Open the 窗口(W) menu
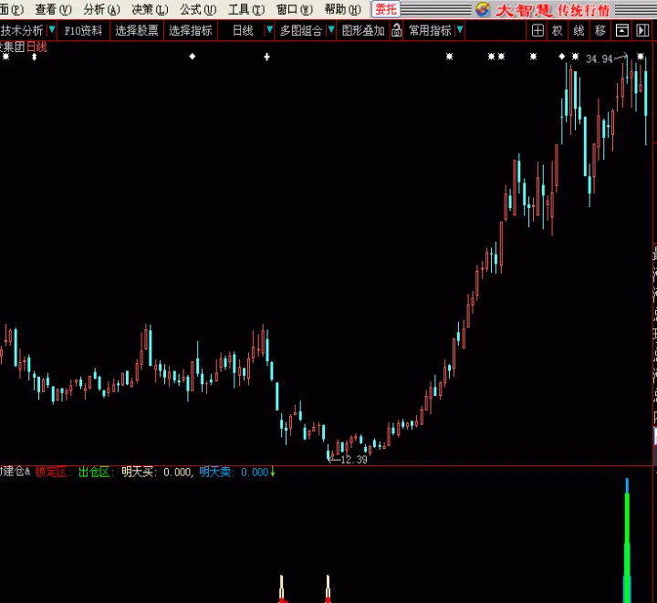This screenshot has width=657, height=603. coord(295,9)
